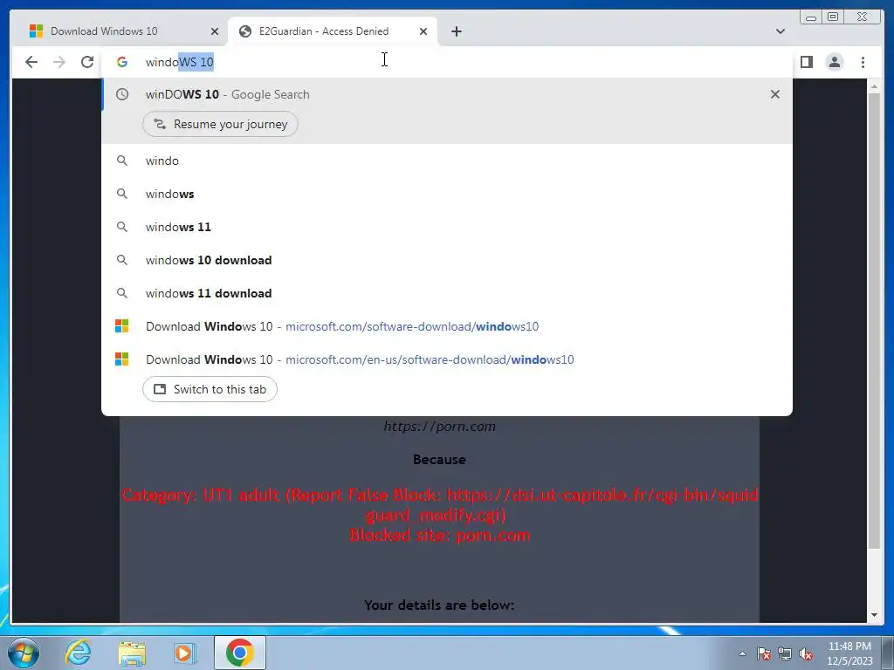The image size is (894, 670).
Task: Select the 'windows' search suggestion
Action: (447, 194)
